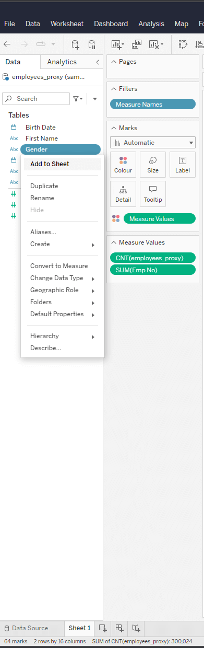Open the Analysis menu
Image resolution: width=204 pixels, height=648 pixels.
click(x=151, y=24)
